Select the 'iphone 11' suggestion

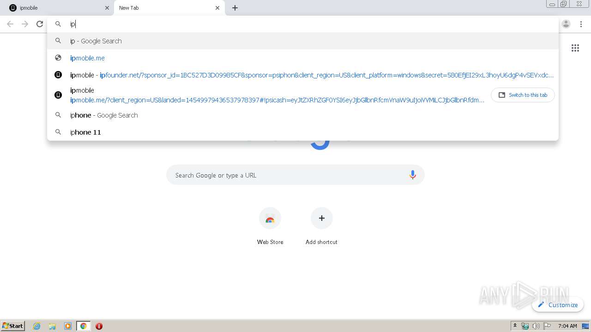tap(303, 132)
